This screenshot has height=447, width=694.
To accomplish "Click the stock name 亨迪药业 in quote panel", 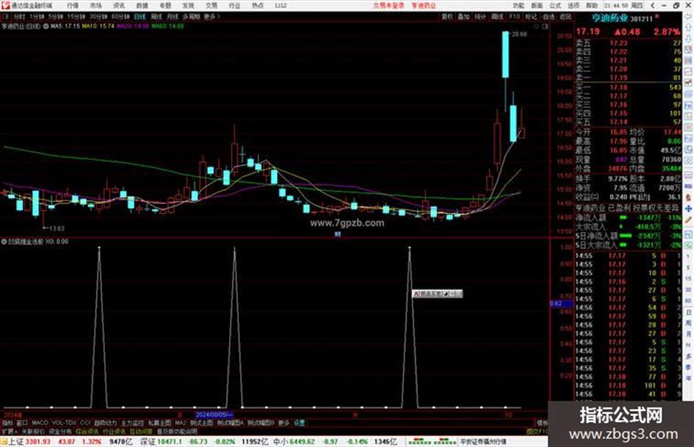I will click(610, 18).
